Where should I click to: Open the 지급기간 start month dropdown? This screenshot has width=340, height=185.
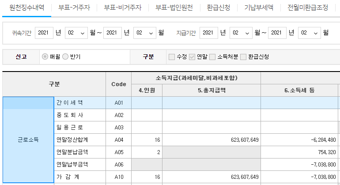pyautogui.click(x=241, y=33)
